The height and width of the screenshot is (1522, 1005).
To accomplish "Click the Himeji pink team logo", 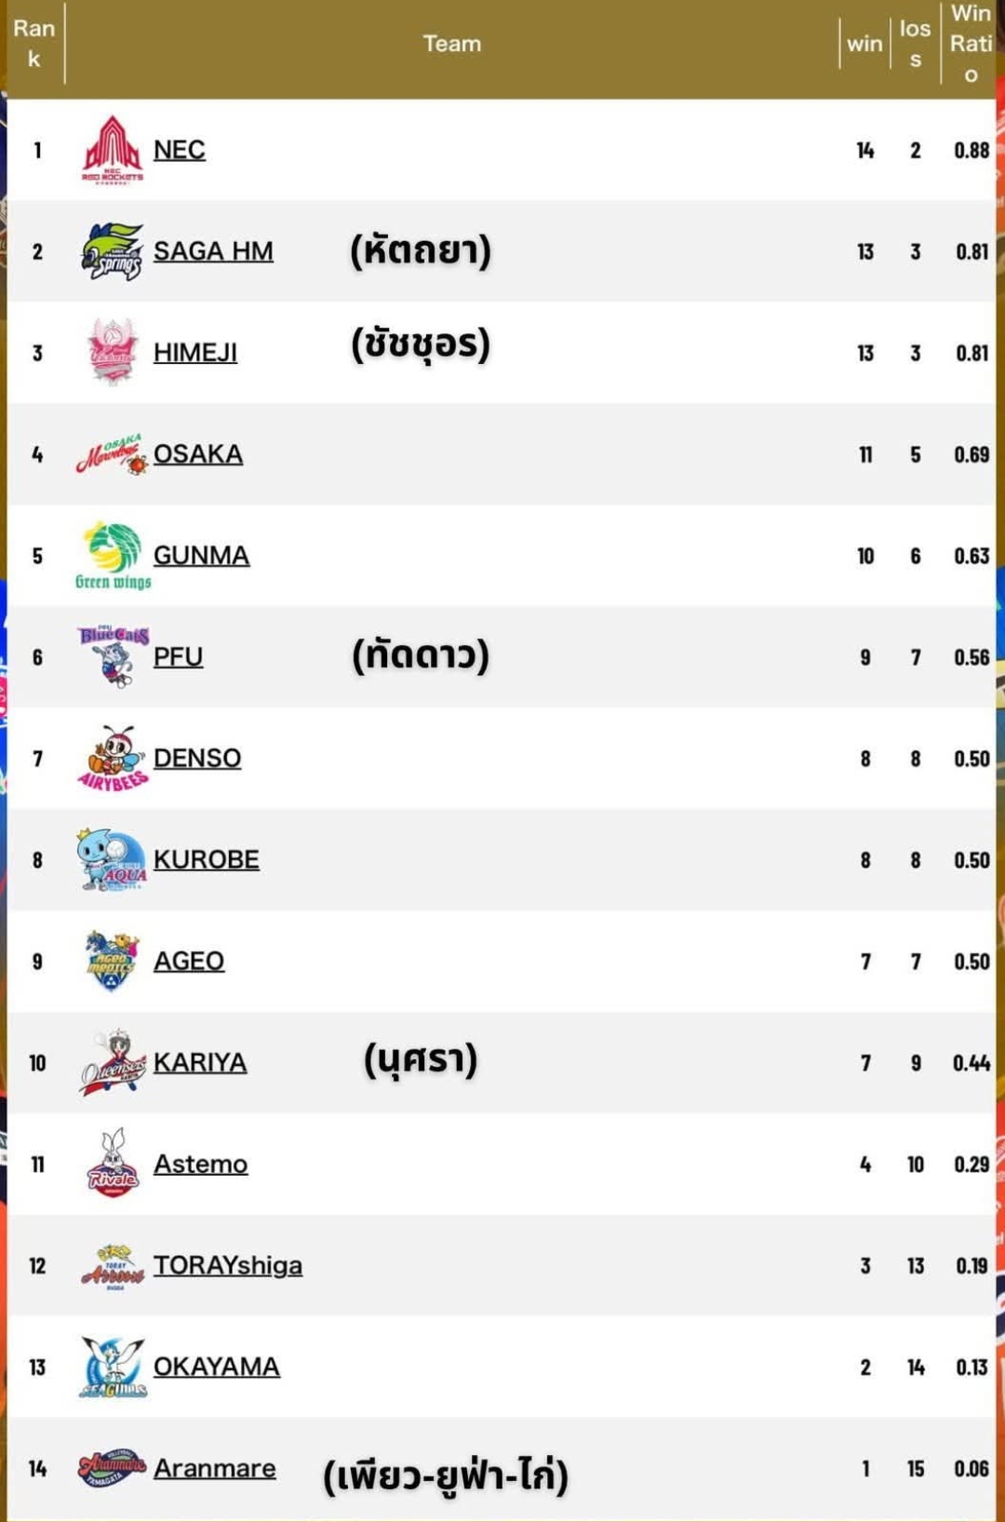I will (112, 352).
